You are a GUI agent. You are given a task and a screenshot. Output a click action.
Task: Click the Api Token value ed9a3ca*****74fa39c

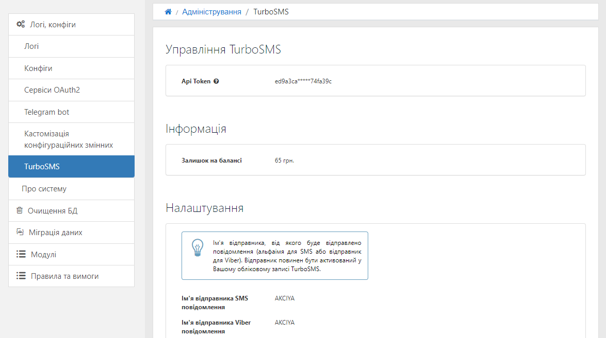click(303, 81)
